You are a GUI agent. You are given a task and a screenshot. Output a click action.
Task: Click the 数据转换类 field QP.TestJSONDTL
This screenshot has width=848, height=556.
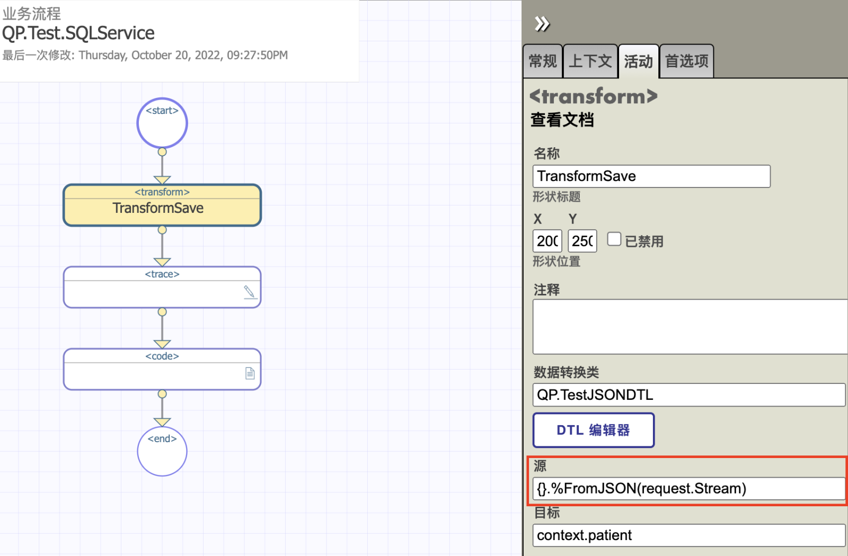point(688,395)
